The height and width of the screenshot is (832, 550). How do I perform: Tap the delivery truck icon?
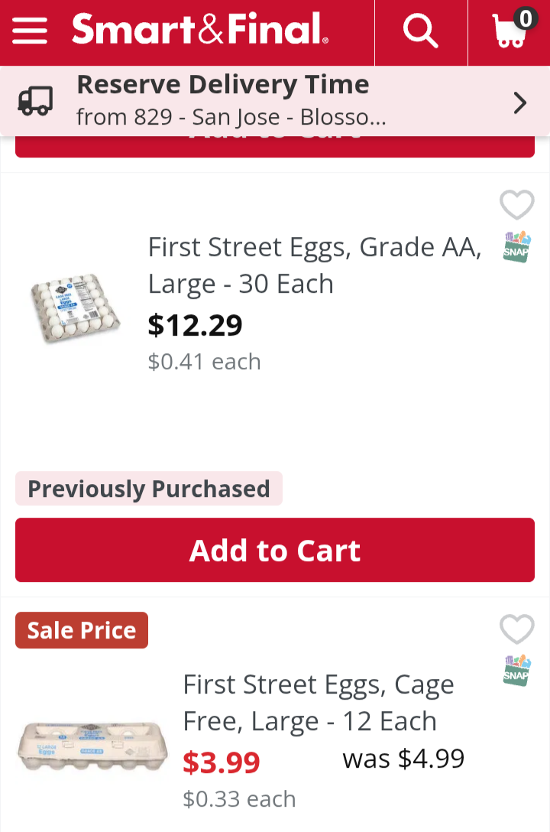pos(35,100)
